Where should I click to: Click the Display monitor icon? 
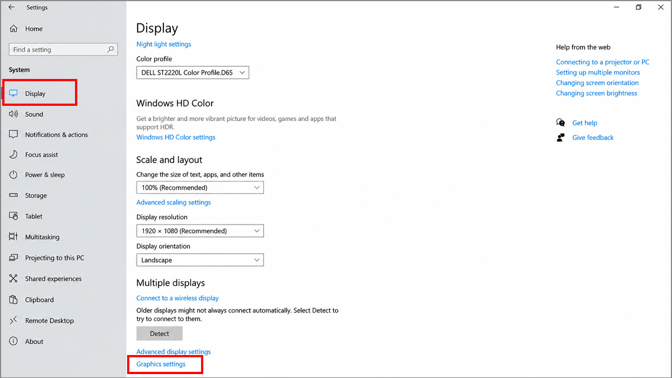[14, 94]
